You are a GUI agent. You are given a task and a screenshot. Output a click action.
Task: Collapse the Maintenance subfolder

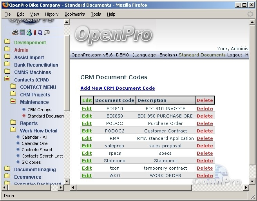13,102
